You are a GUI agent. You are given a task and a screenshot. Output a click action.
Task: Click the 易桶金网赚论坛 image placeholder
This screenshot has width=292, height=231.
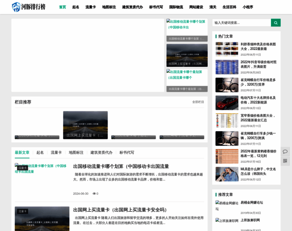tap(227, 206)
